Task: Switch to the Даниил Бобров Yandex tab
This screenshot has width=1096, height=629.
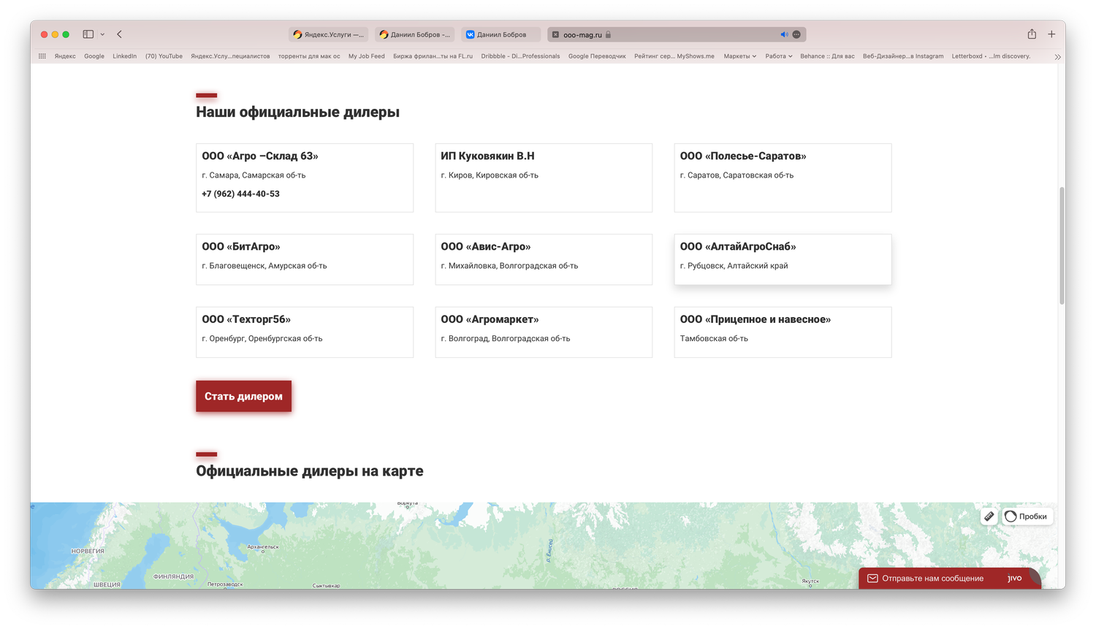Action: [x=414, y=34]
